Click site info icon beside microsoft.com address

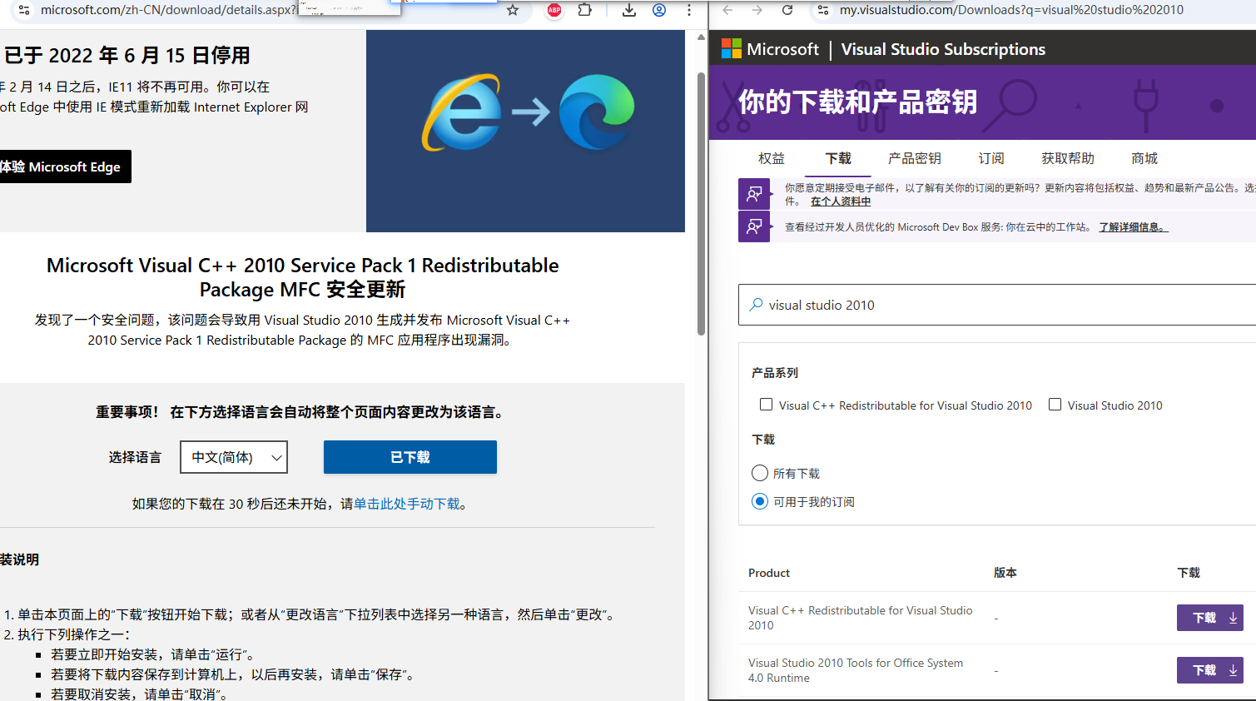[x=24, y=10]
